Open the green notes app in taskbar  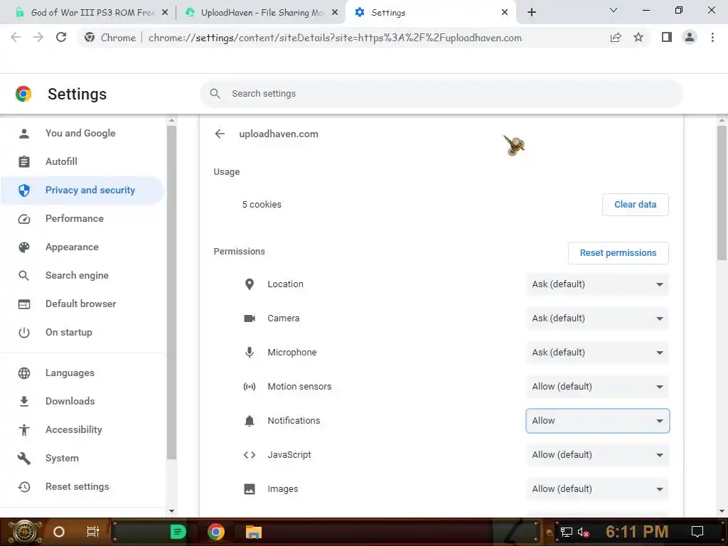pos(178,532)
